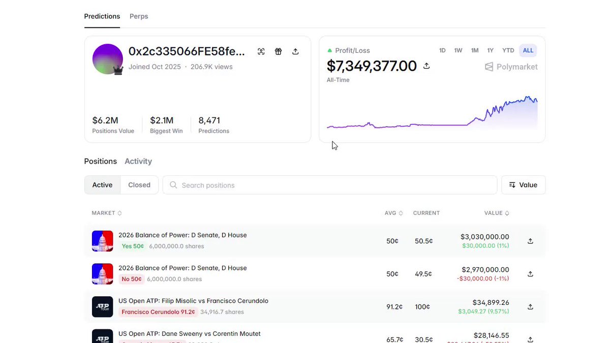Switch to the Predictions tab
Viewport: 610px width, 343px height.
(x=102, y=16)
